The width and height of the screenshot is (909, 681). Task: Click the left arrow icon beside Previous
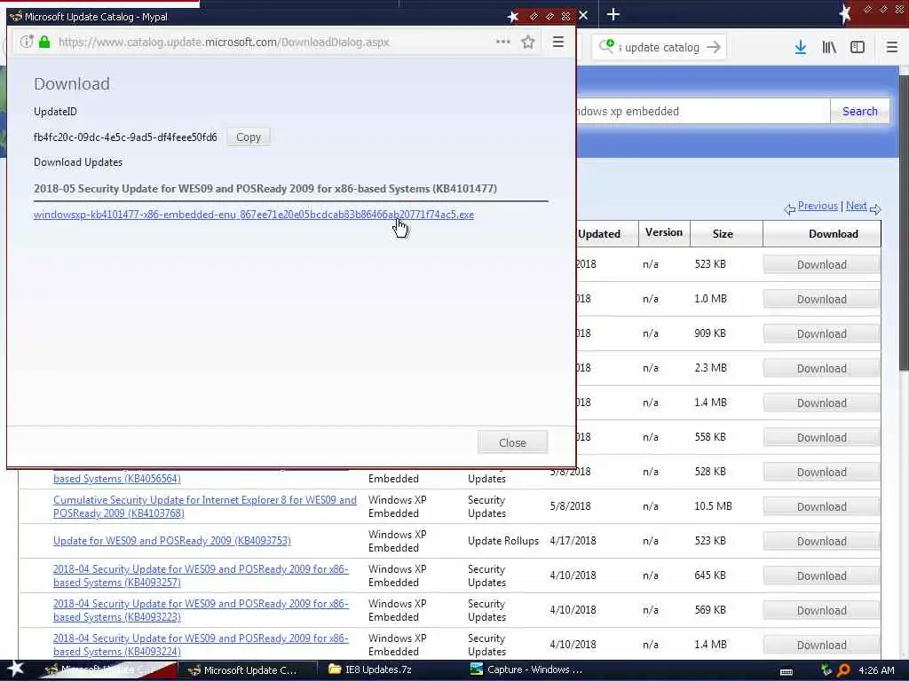[789, 209]
